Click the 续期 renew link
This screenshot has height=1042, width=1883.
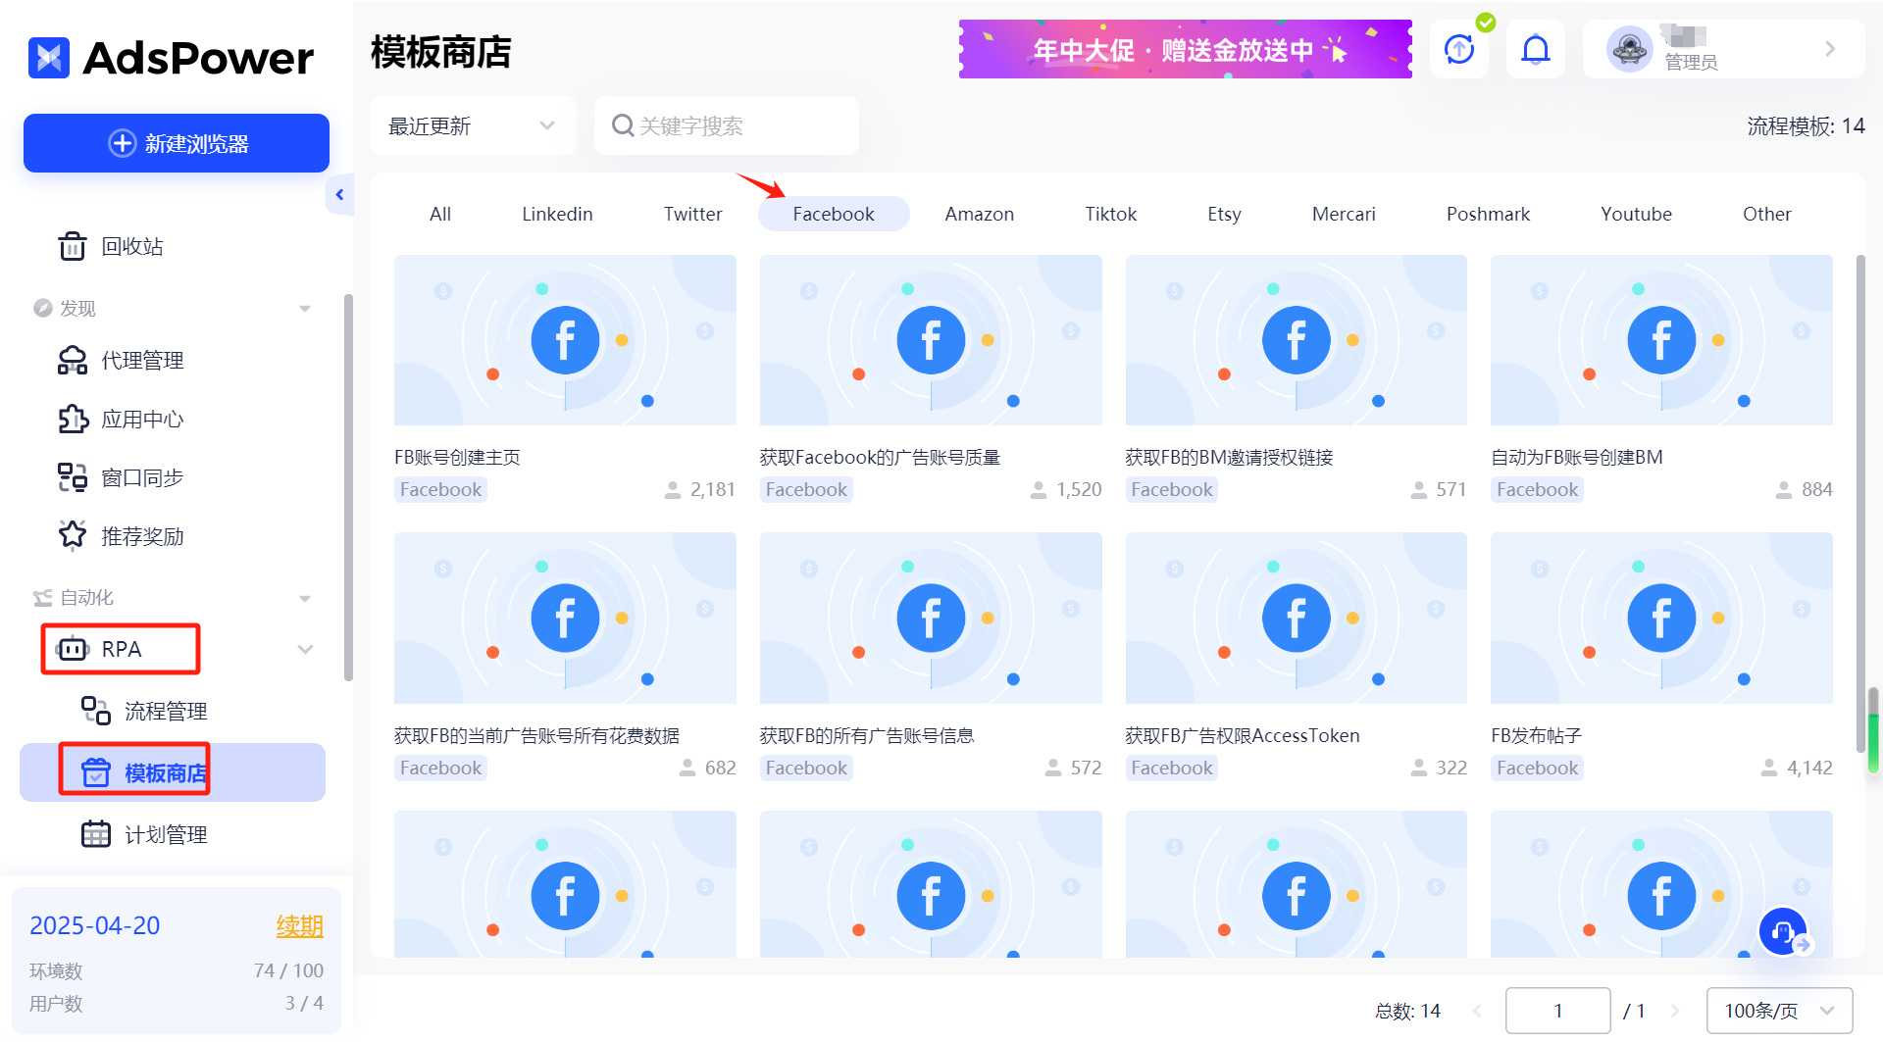pyautogui.click(x=300, y=926)
